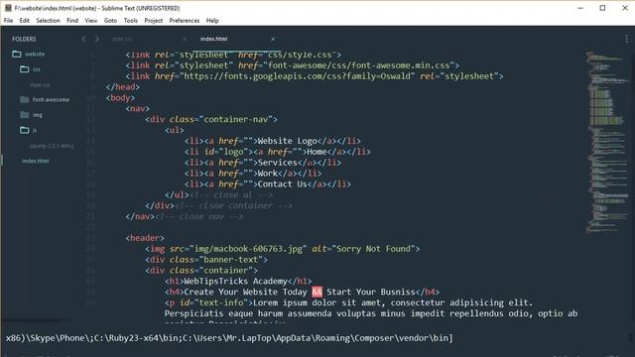The image size is (635, 357).
Task: Open style.css file from sidebar
Action: click(40, 85)
